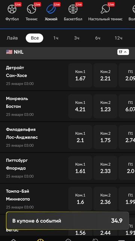Choose the 1ч time filter
The height and width of the screenshot is (241, 135).
56,38
